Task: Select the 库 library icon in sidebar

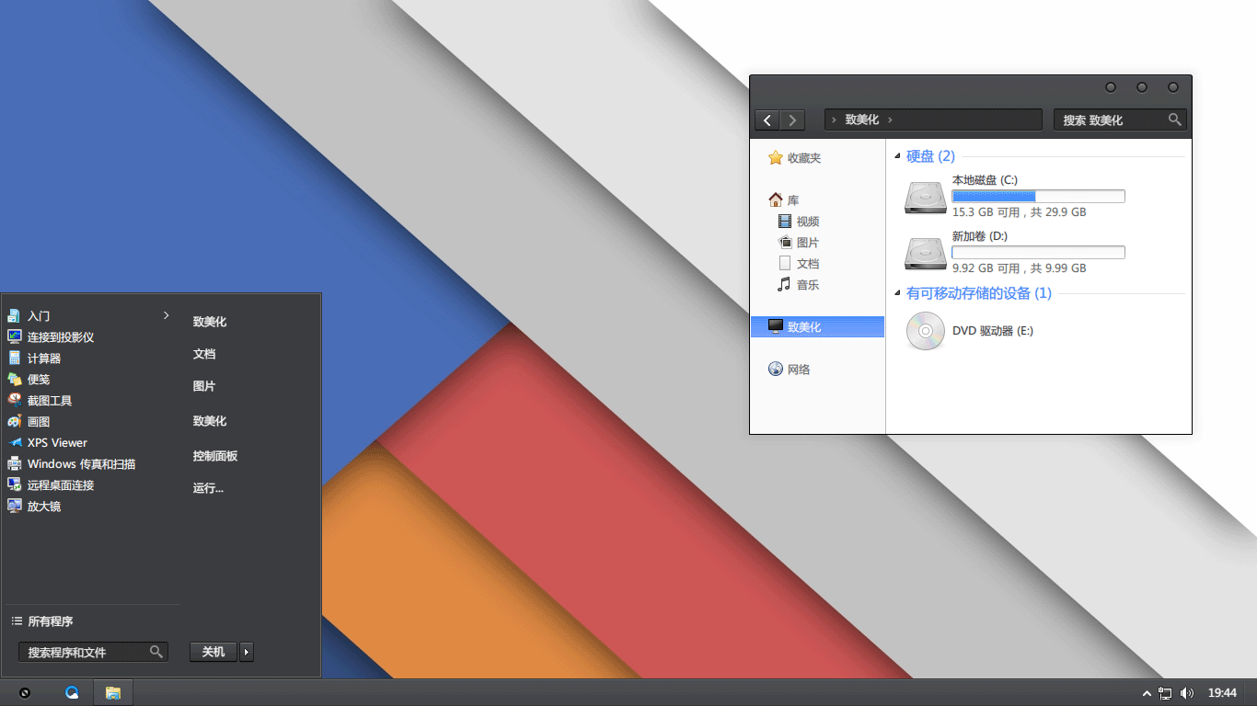Action: pos(776,200)
